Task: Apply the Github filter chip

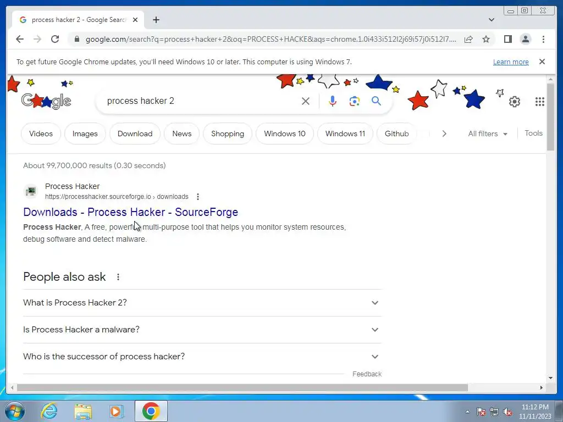Action: click(x=396, y=134)
